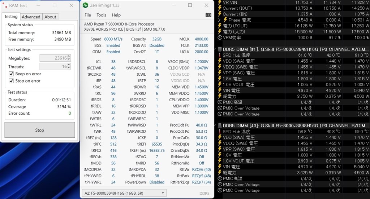370x199 pixels.
Task: Click DIMM #1 SPD Hub thermometer icon
Action: click(219, 55)
